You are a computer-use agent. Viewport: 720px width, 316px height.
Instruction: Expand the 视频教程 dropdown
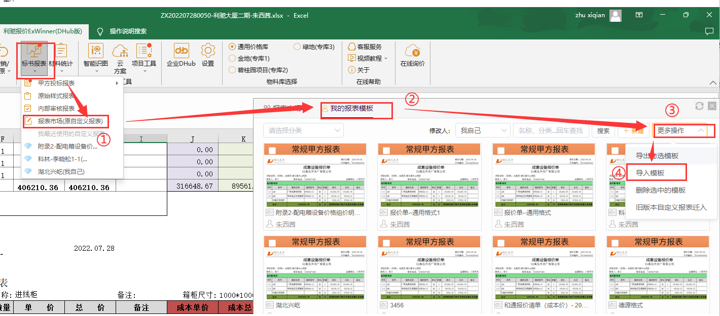(386, 58)
